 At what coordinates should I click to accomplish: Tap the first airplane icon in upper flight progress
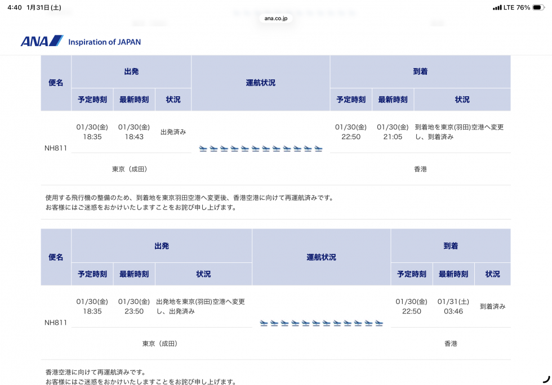(203, 149)
